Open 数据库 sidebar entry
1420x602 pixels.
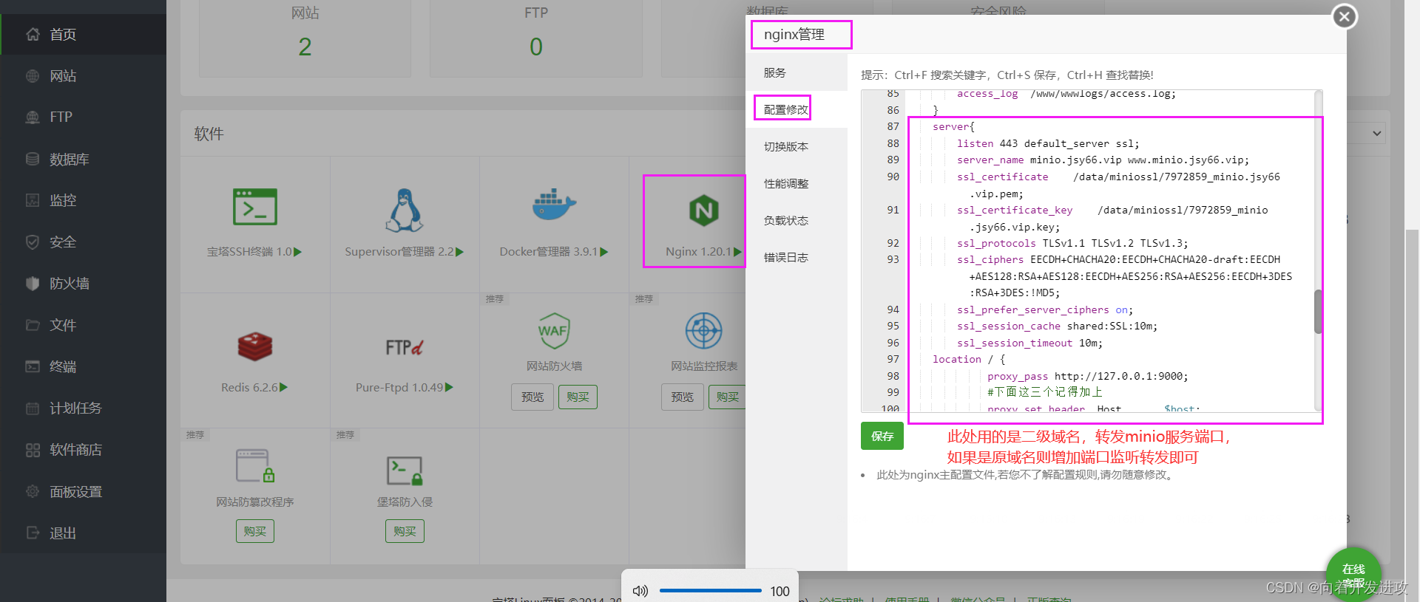(83, 159)
